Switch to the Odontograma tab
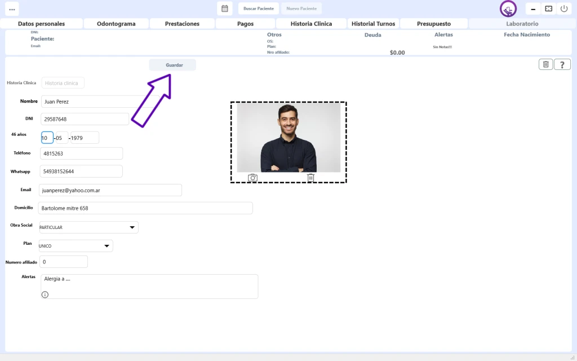Viewport: 577px width, 361px height. (x=116, y=24)
